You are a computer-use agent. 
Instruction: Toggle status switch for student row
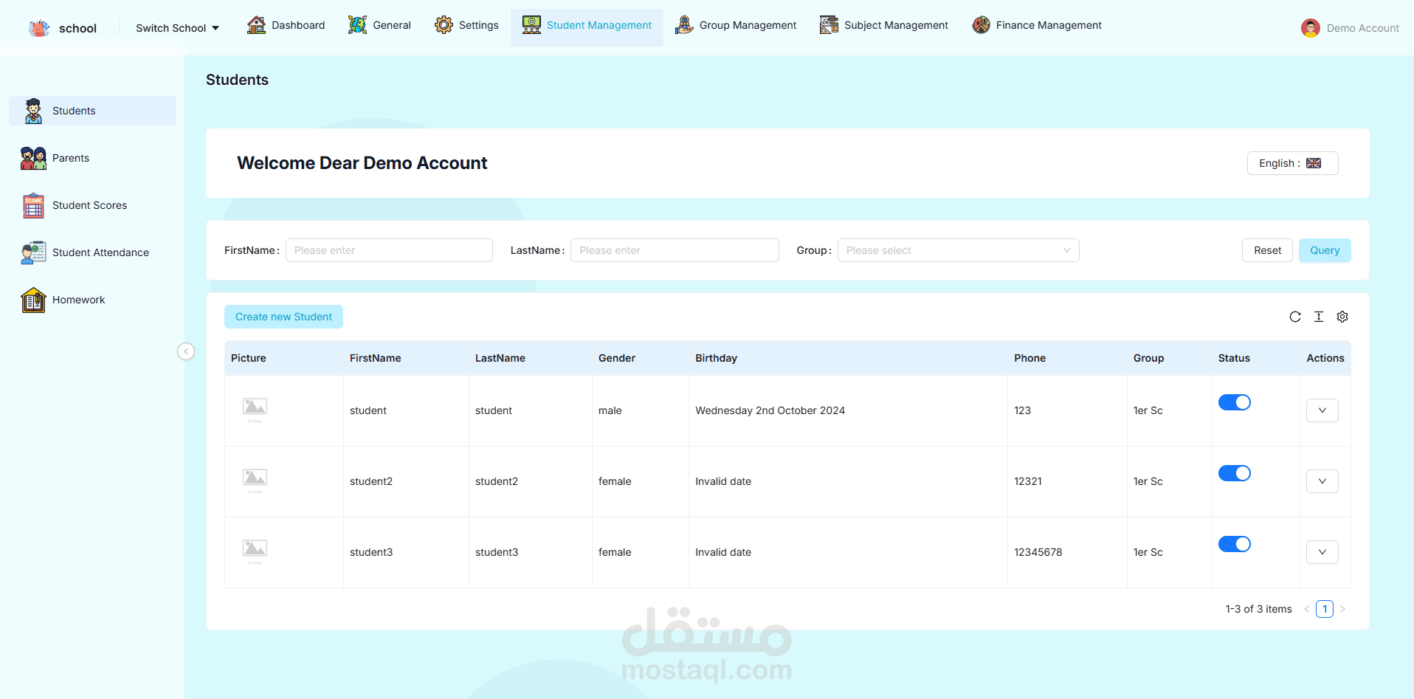(x=1235, y=402)
